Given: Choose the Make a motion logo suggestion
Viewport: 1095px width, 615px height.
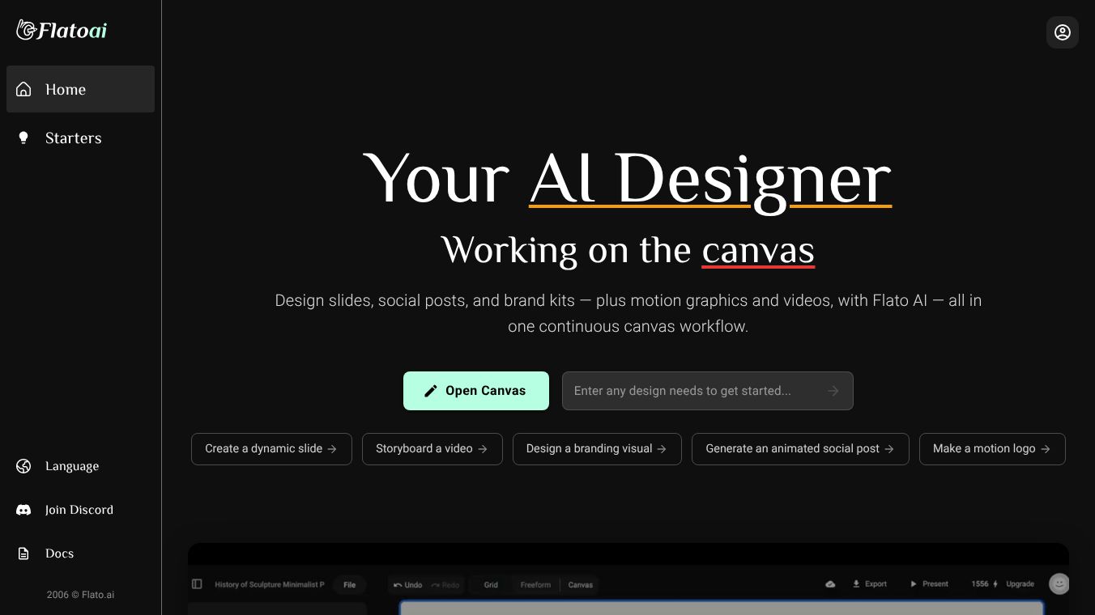Looking at the screenshot, I should click(992, 449).
